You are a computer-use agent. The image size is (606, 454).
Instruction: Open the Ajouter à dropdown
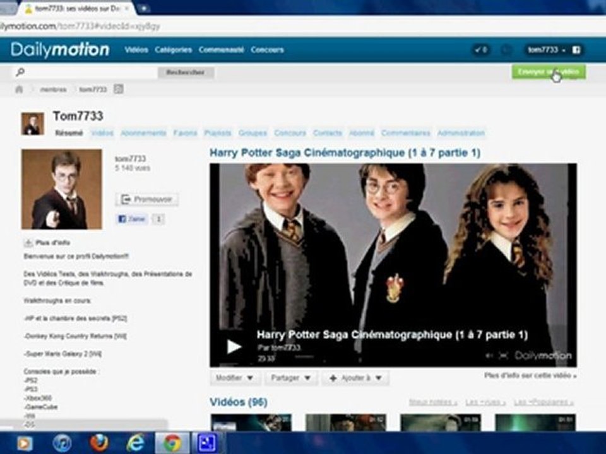click(x=355, y=378)
